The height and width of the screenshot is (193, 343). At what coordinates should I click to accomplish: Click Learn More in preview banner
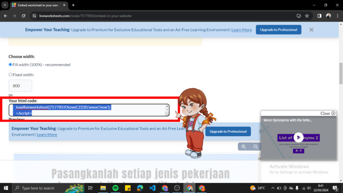47,135
